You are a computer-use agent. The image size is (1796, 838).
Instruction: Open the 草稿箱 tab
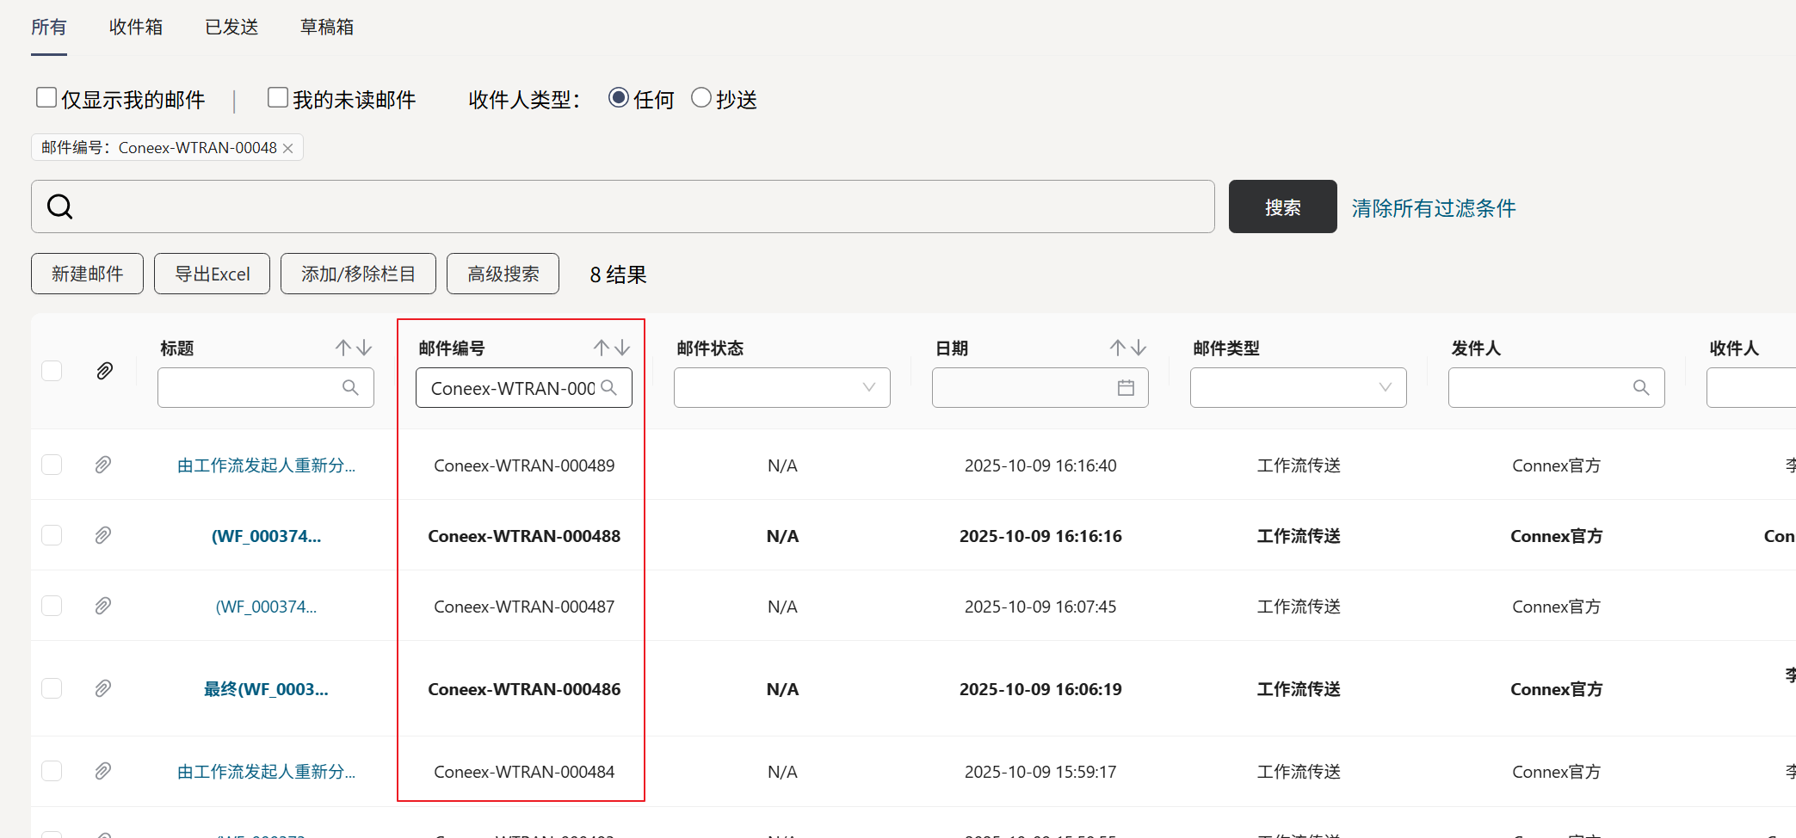327,28
